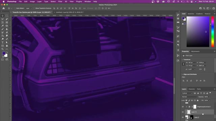
Task: Click the Home icon in options bar
Action: pyautogui.click(x=4, y=8)
